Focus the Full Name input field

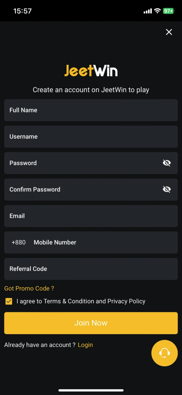click(x=91, y=110)
